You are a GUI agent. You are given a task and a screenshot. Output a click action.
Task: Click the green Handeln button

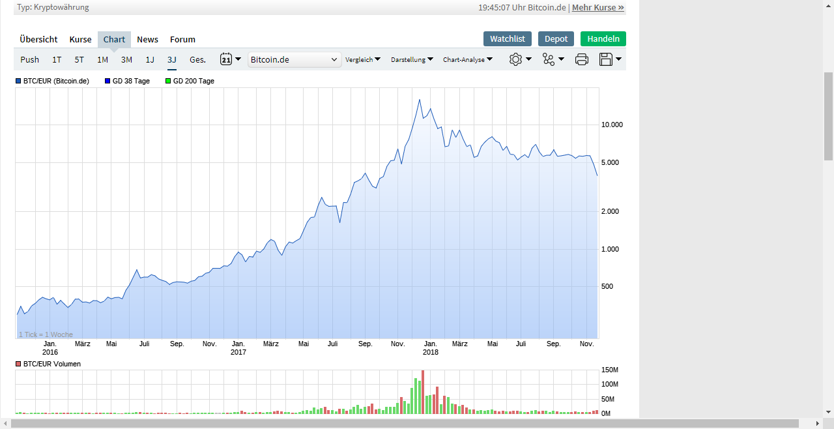click(x=603, y=39)
